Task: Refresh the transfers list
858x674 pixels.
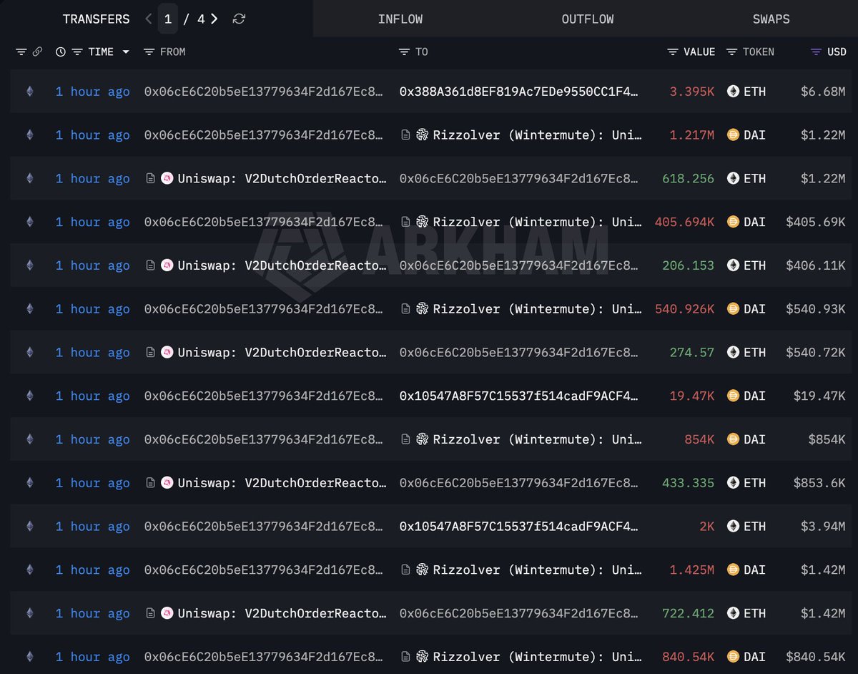Action: tap(239, 19)
